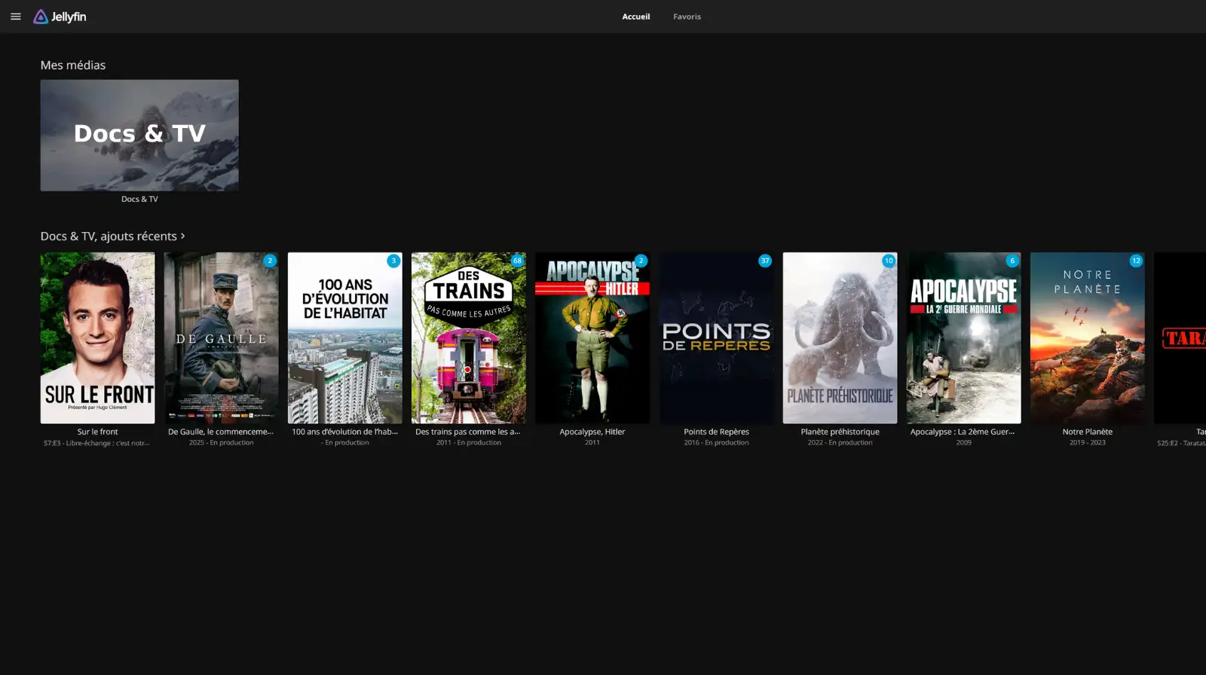Open the Sur le front poster
The width and height of the screenshot is (1206, 675).
point(98,337)
